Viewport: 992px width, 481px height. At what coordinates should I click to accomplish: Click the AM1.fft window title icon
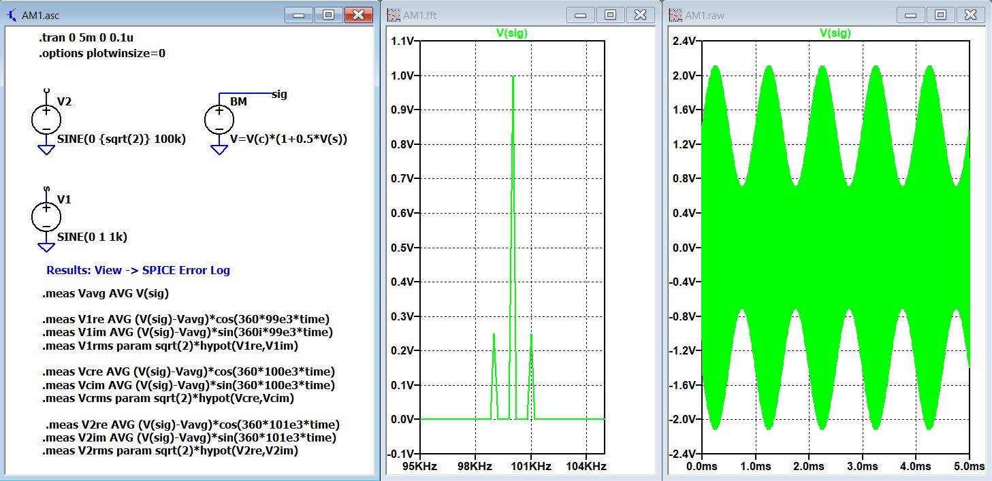(394, 15)
